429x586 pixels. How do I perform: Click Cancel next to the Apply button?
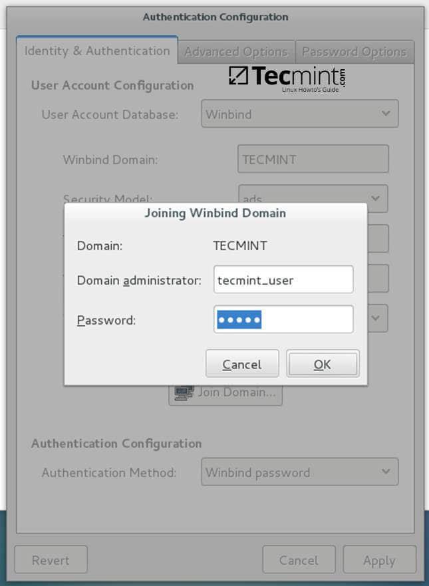[x=299, y=560]
